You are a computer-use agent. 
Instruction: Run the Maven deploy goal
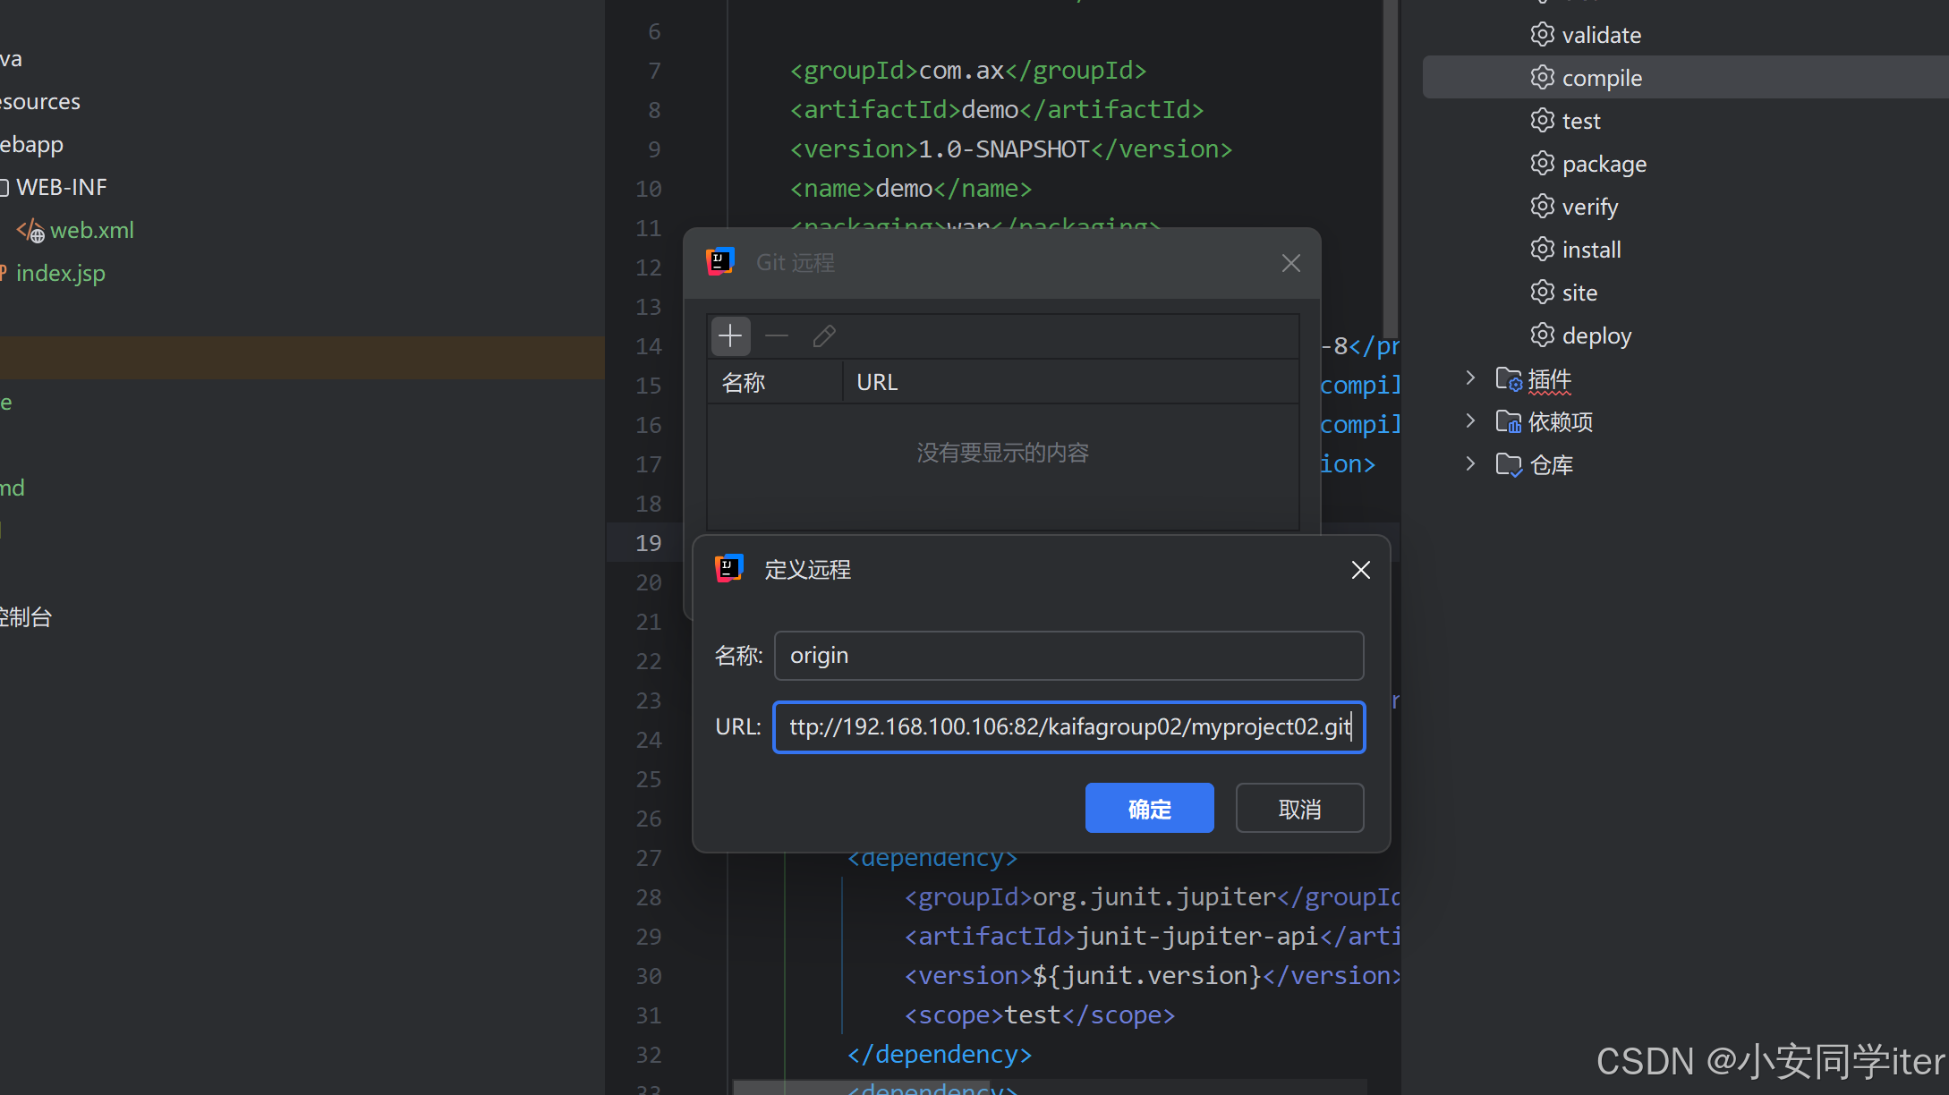[x=1596, y=335]
